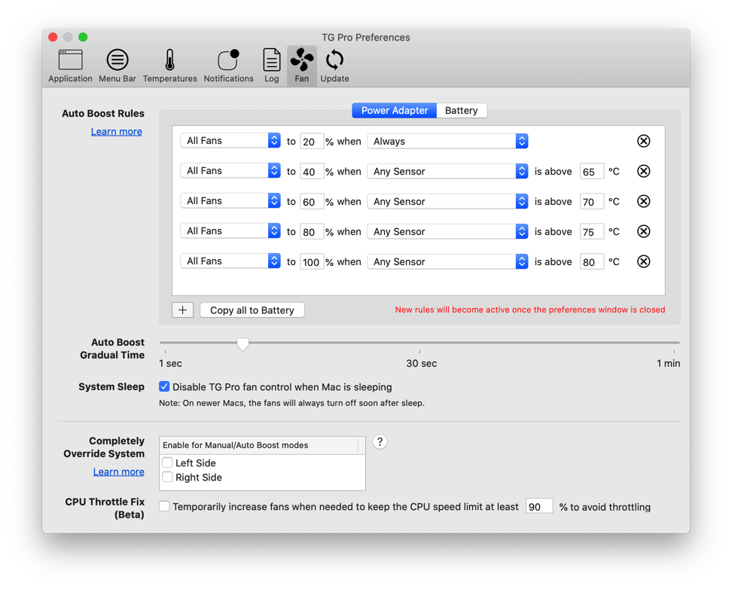Screen dimensions: 732x589
Task: Enable override for Left Side fan
Action: pyautogui.click(x=167, y=462)
